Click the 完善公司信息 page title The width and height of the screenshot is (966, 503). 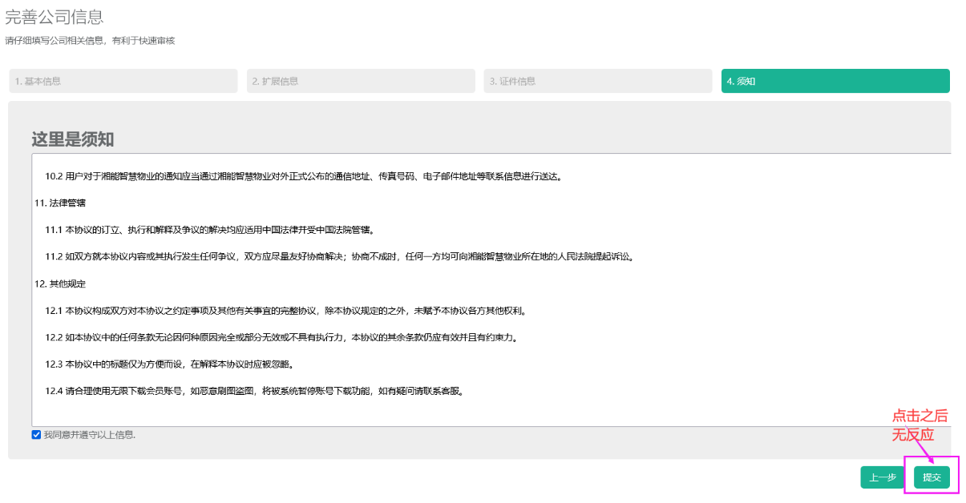pyautogui.click(x=55, y=17)
